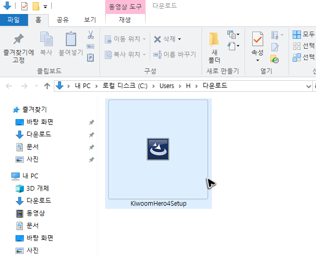Click 다운로드 breadcrumb in address bar
Screen dimensions: 316x257
pyautogui.click(x=215, y=85)
